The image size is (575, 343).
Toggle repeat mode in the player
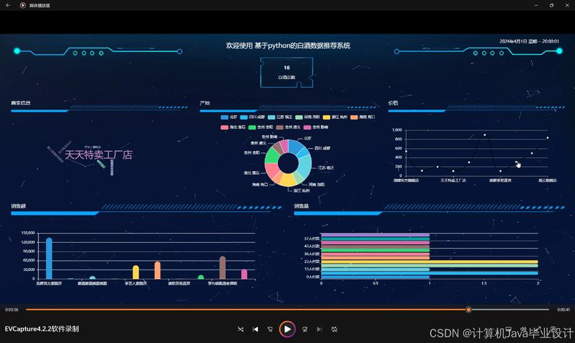(x=335, y=329)
